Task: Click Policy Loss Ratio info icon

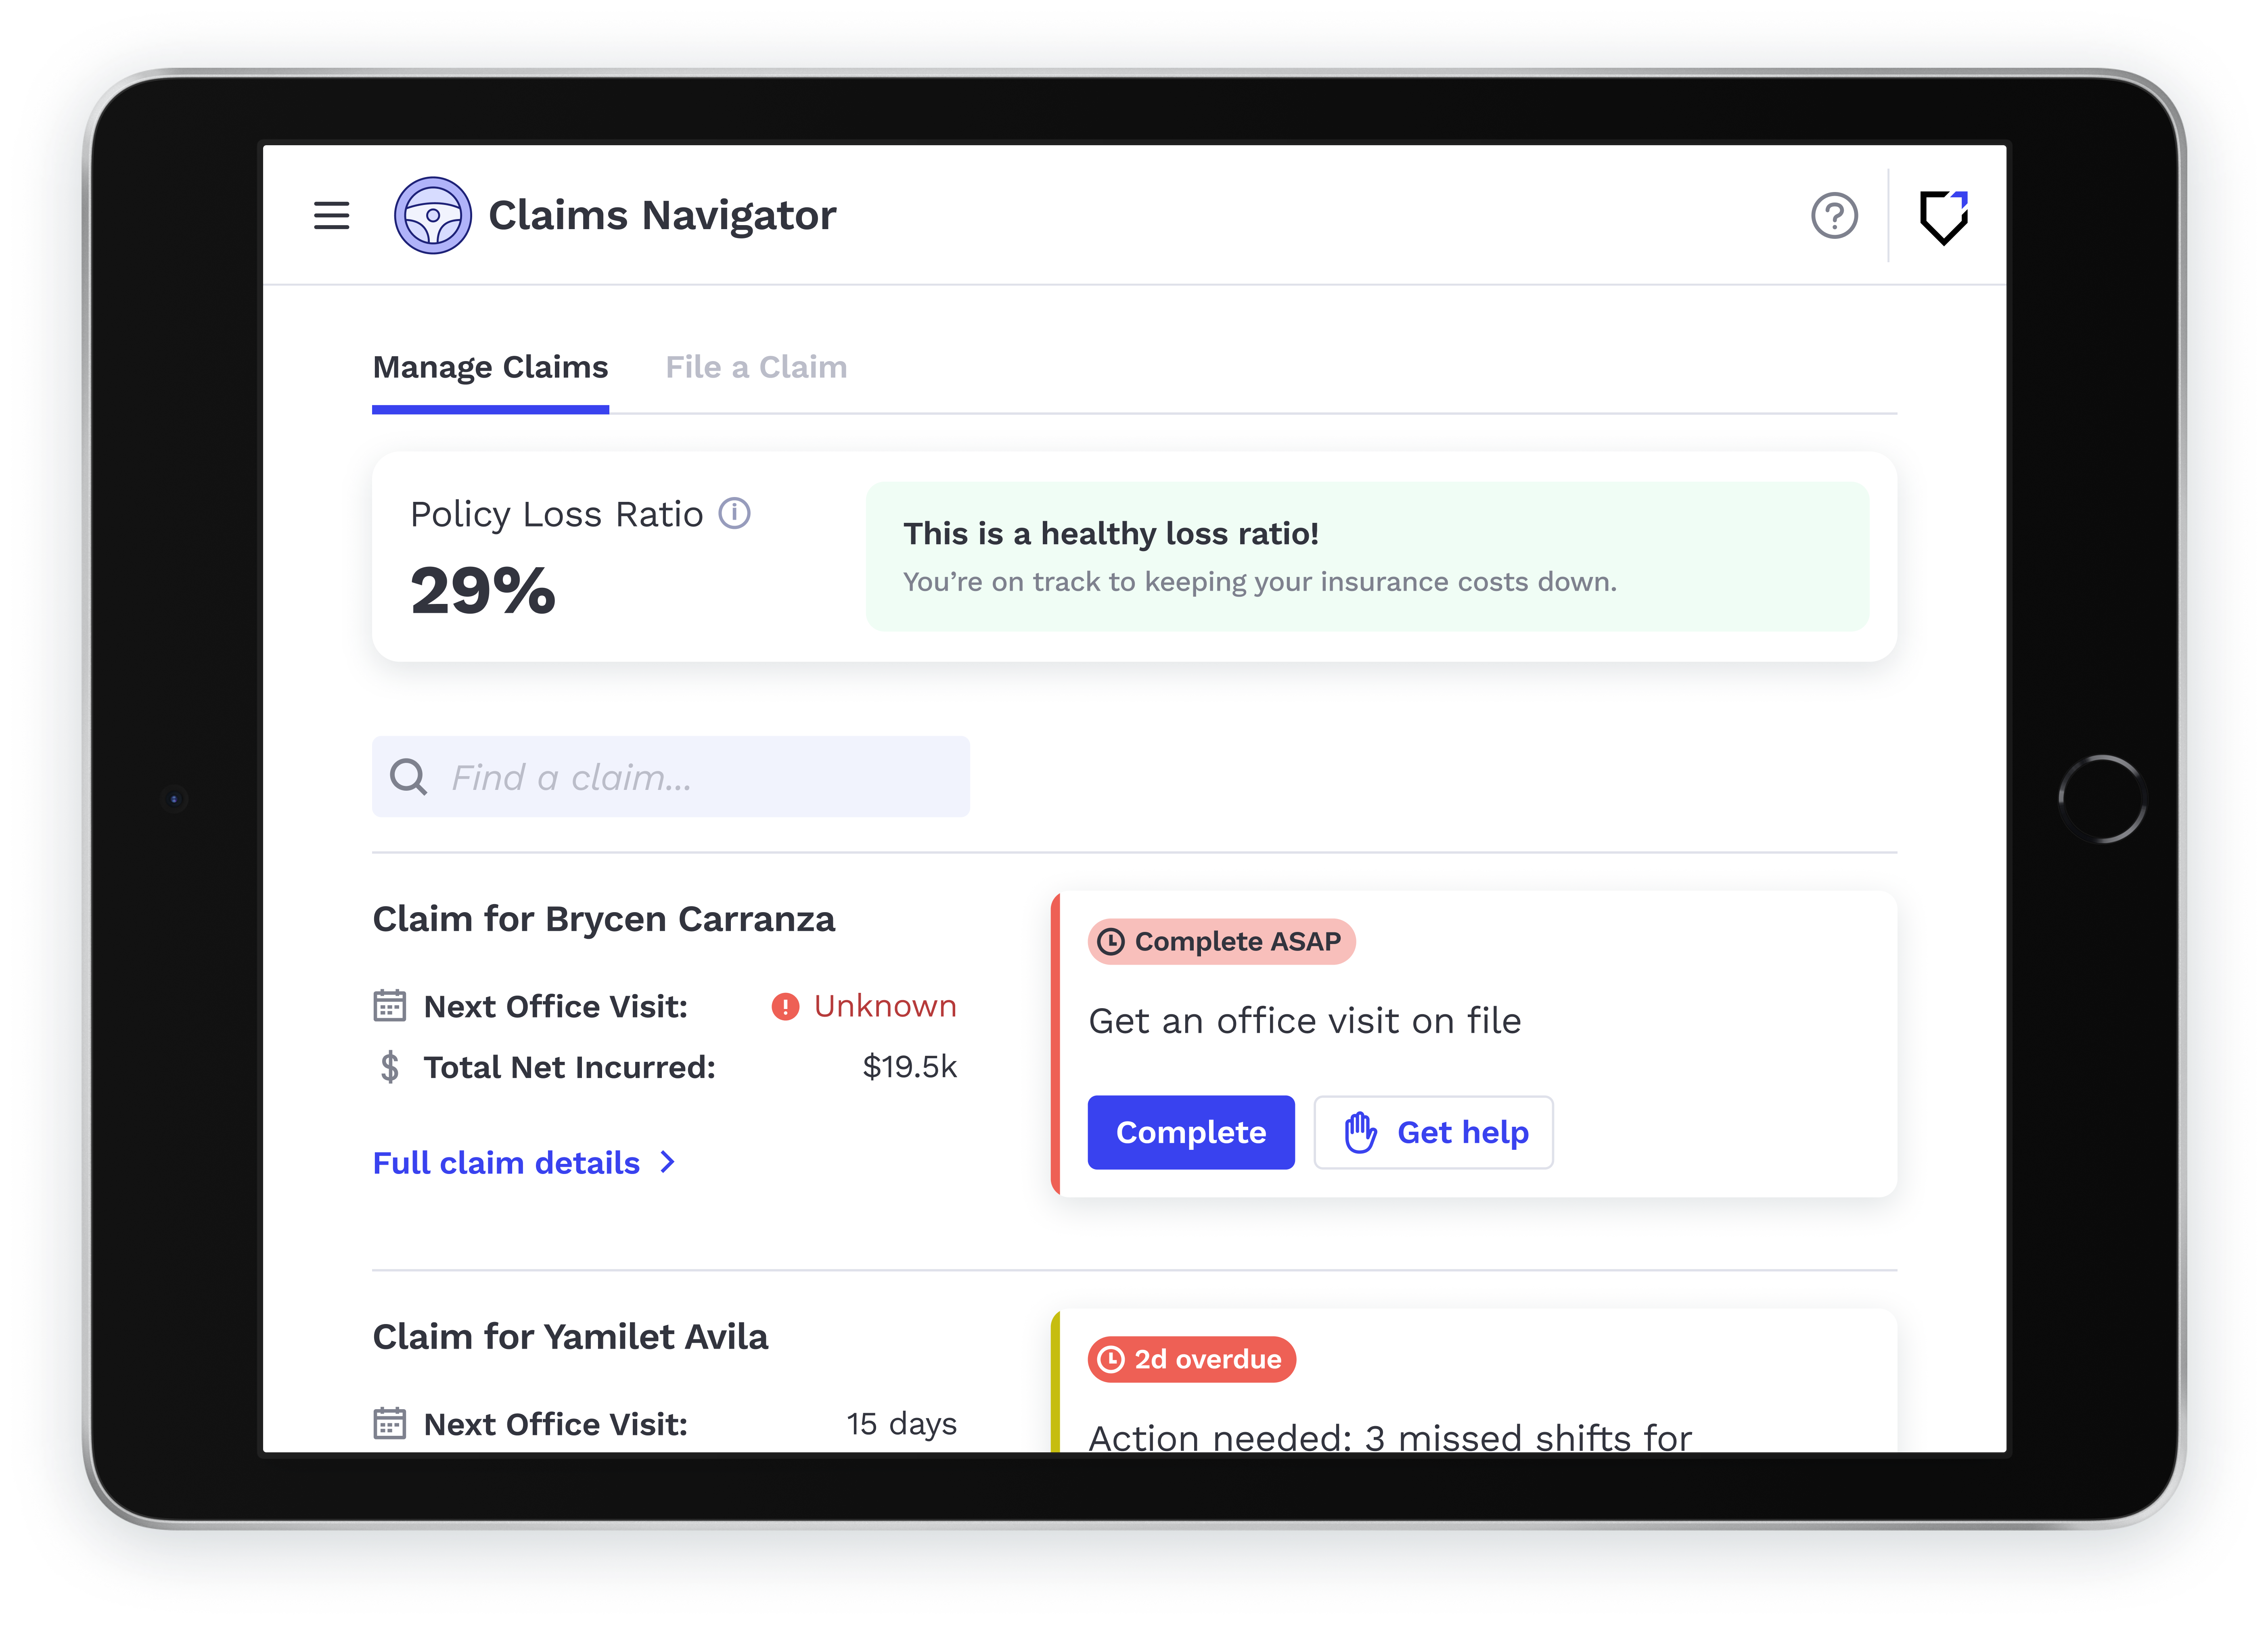Action: [x=735, y=513]
